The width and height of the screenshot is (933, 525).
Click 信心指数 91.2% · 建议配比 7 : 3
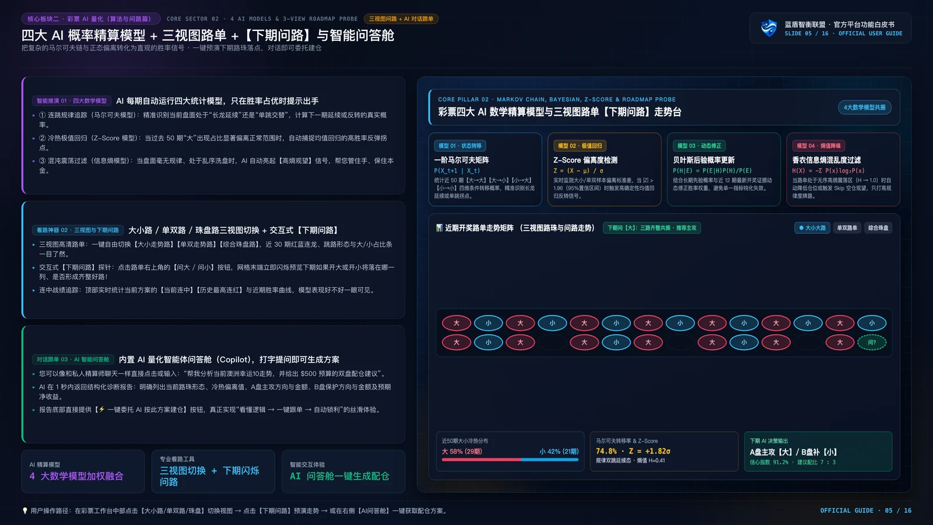pos(792,463)
